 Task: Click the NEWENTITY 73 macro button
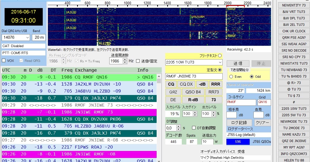point(293,5)
